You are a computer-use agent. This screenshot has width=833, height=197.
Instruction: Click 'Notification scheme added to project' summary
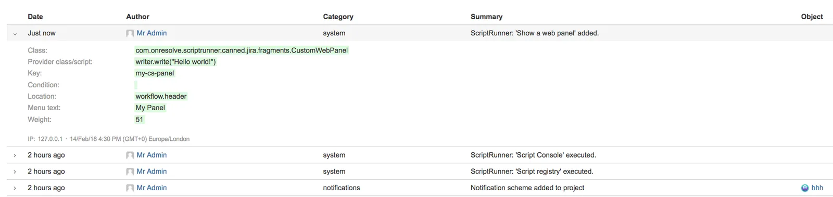click(x=527, y=188)
